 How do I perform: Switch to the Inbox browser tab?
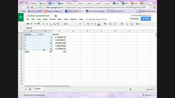[x=34, y=3]
